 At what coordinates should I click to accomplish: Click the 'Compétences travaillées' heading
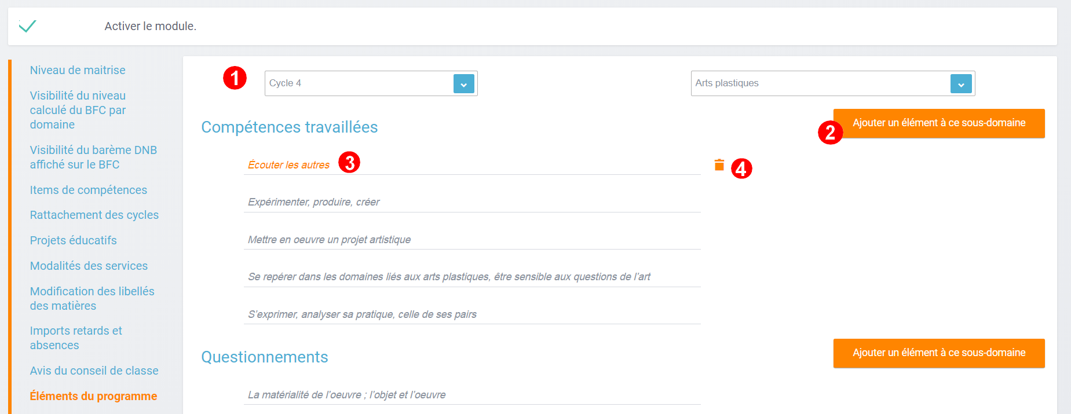click(x=290, y=127)
